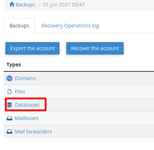The width and height of the screenshot is (154, 150).
Task: Click the 01 Jun 2021 03:47 breadcrumb
Action: coord(64,5)
